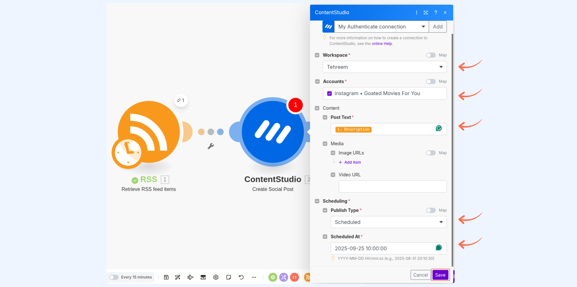
Task: Toggle the Accounts Map switch
Action: click(431, 82)
